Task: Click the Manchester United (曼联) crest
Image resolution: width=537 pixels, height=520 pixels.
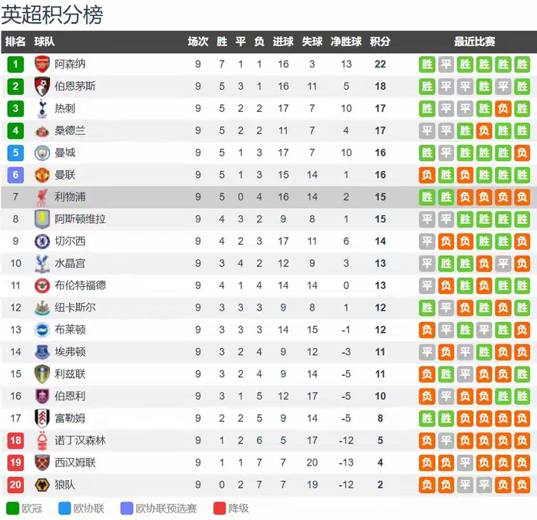Action: [42, 175]
